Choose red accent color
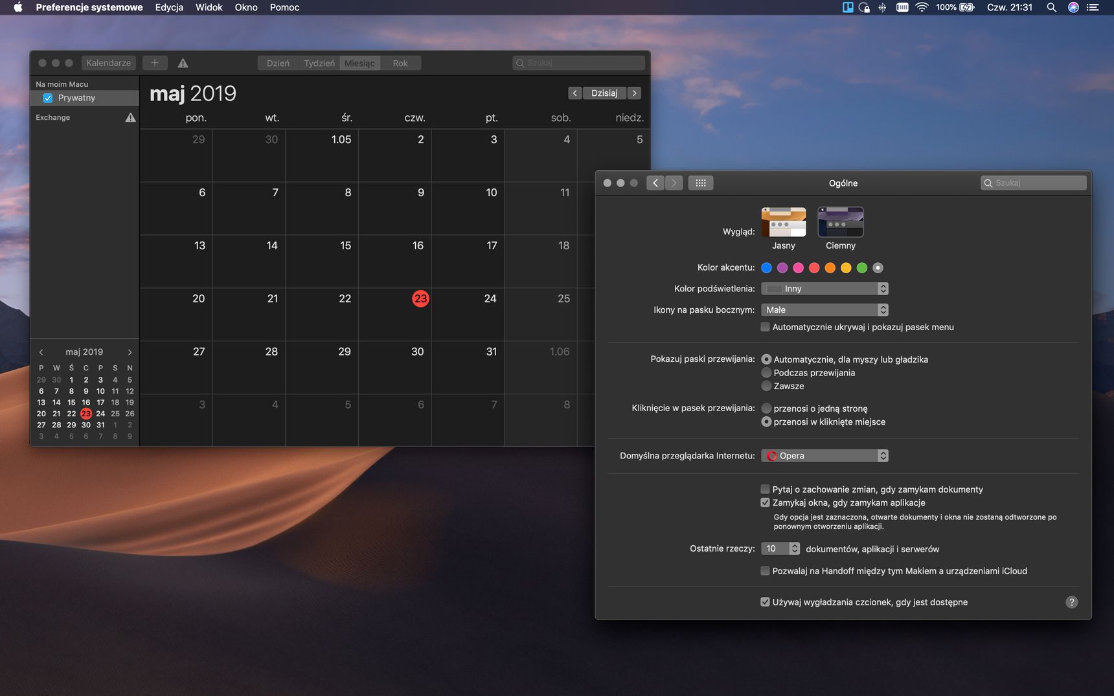The image size is (1114, 696). [814, 268]
